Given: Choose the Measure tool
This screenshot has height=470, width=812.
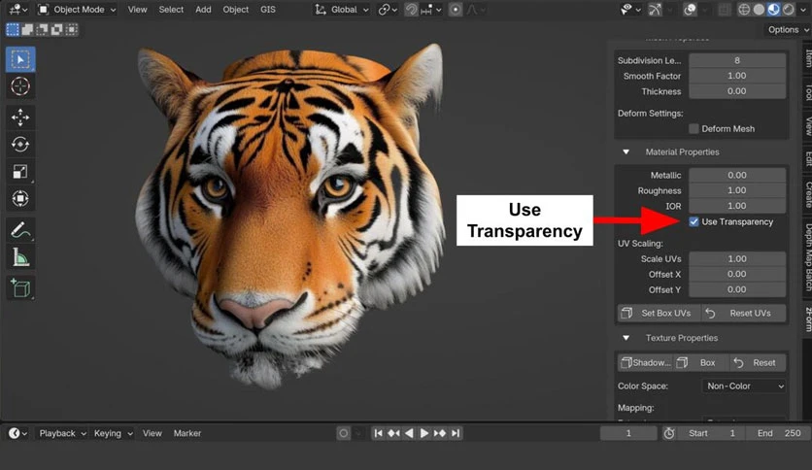Looking at the screenshot, I should point(20,256).
